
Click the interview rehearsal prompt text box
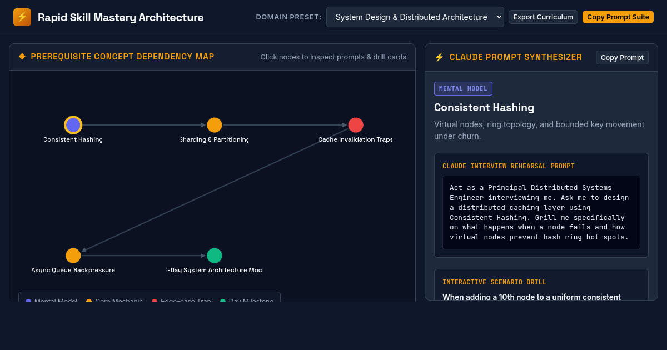pos(541,213)
